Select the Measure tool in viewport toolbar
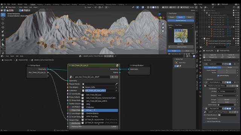Viewport: 241px width, 135px height. (3, 44)
